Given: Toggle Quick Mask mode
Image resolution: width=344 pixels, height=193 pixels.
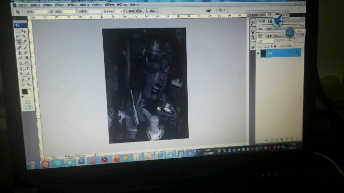Looking at the screenshot, I should pos(27,102).
